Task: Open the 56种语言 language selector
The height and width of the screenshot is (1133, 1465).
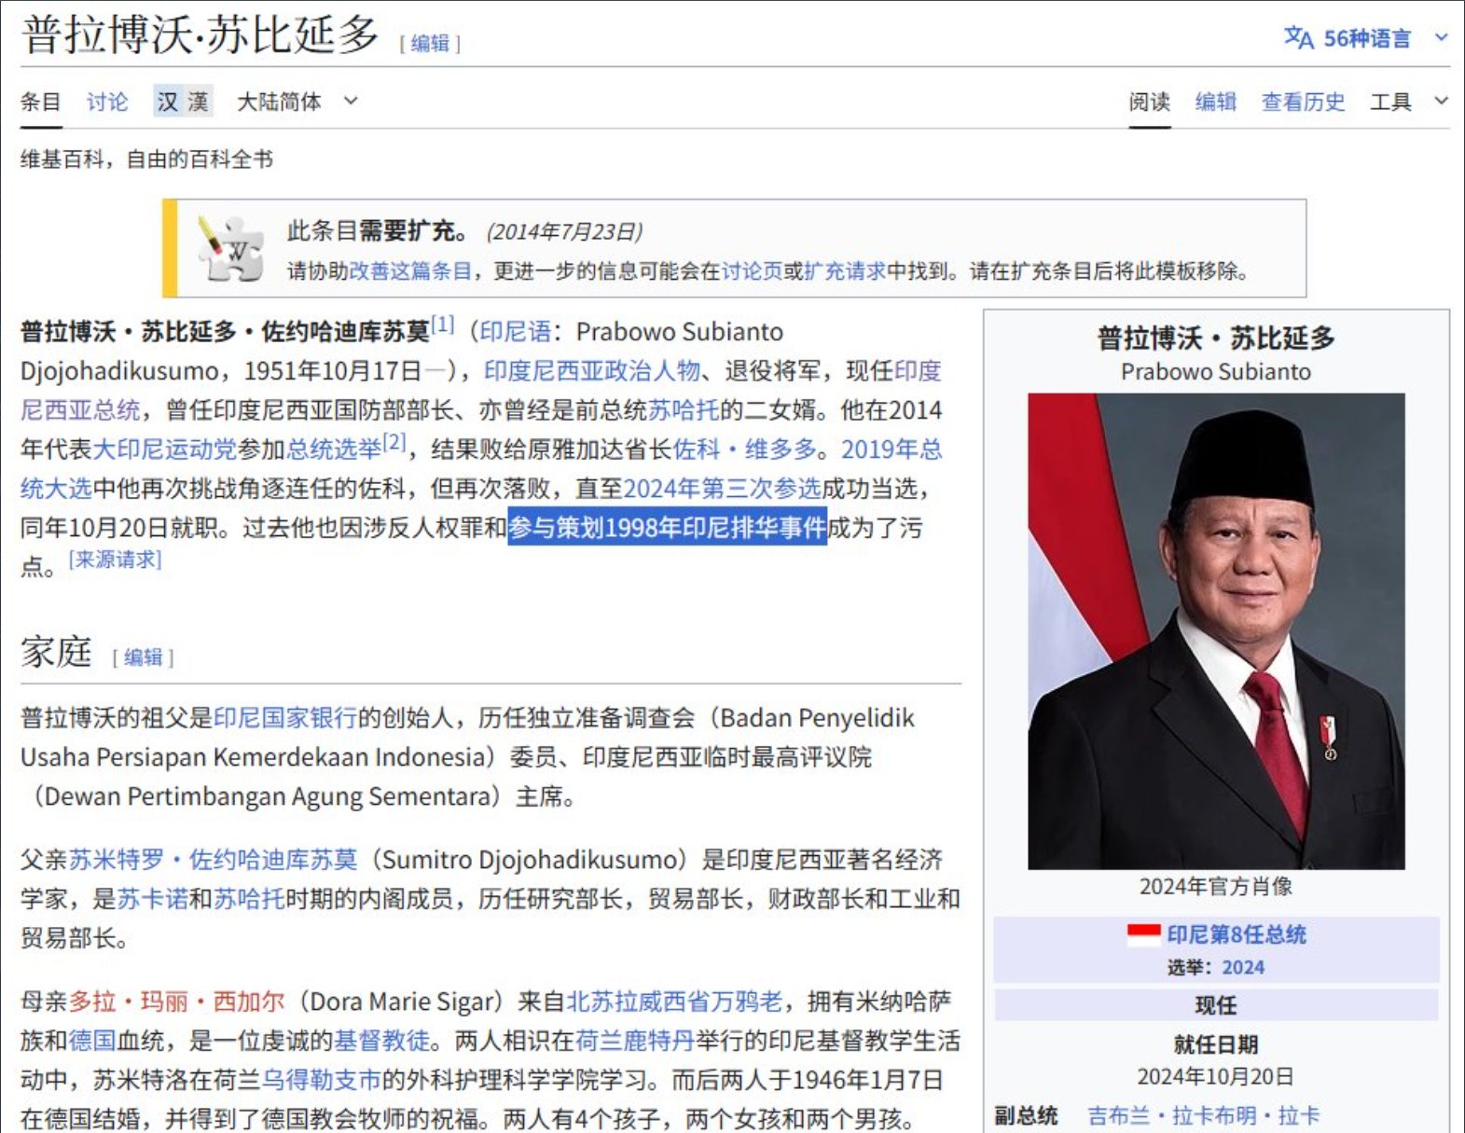Action: tap(1366, 38)
